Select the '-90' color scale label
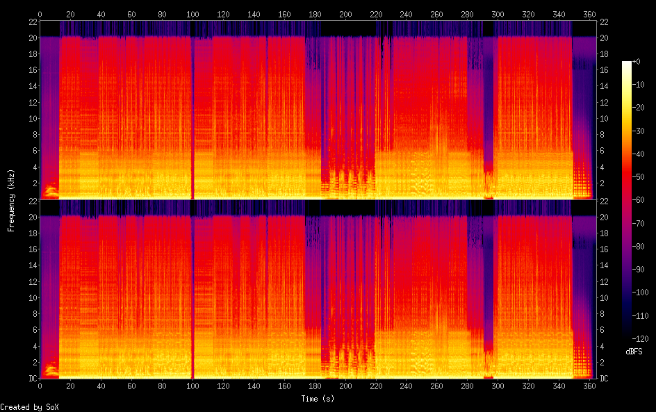Viewport: 656px width, 412px height. pyautogui.click(x=638, y=270)
